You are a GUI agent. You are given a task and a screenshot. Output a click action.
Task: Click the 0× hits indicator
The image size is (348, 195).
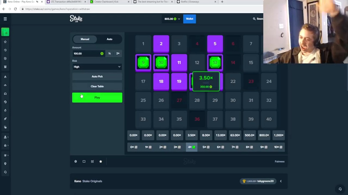pos(133,147)
